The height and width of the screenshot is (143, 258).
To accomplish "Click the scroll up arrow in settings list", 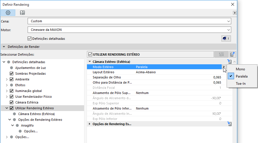I will [234, 62].
